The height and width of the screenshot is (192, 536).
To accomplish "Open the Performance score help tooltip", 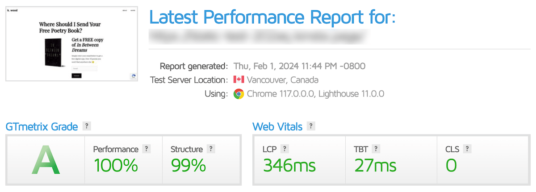I will [x=146, y=149].
